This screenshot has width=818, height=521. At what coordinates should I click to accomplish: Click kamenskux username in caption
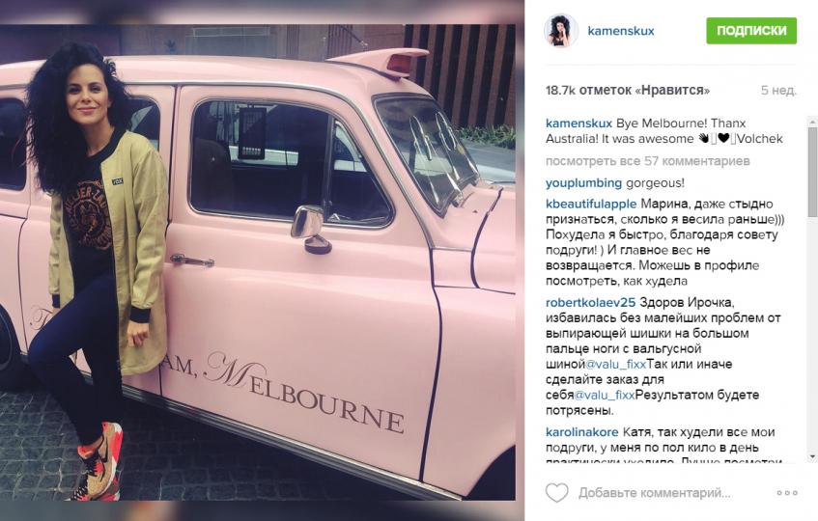[x=578, y=123]
